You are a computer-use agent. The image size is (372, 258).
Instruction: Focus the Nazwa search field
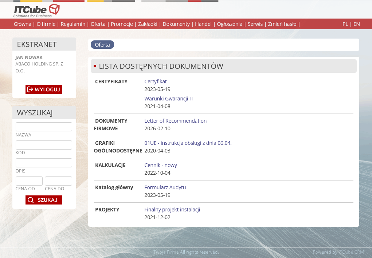[x=44, y=127]
